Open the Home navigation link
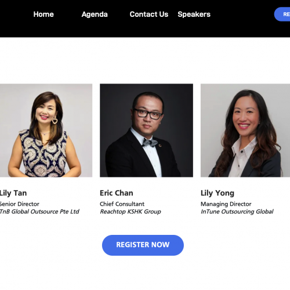Image resolution: width=290 pixels, height=290 pixels. (x=43, y=14)
